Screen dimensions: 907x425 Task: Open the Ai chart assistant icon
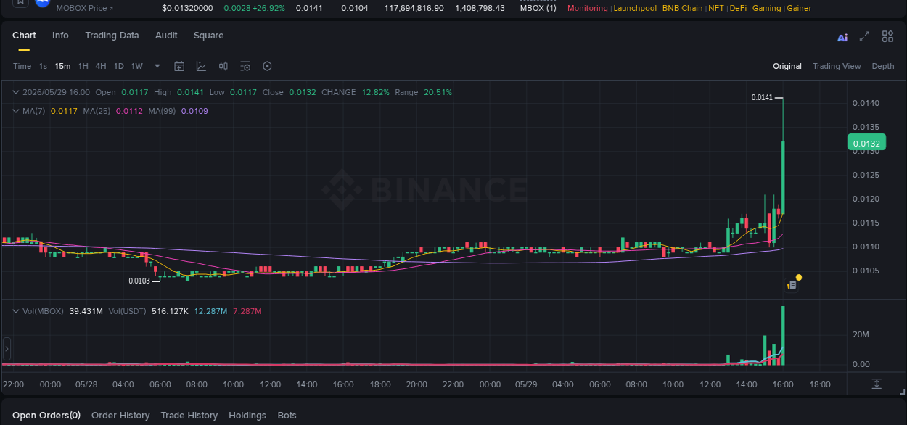(x=842, y=37)
